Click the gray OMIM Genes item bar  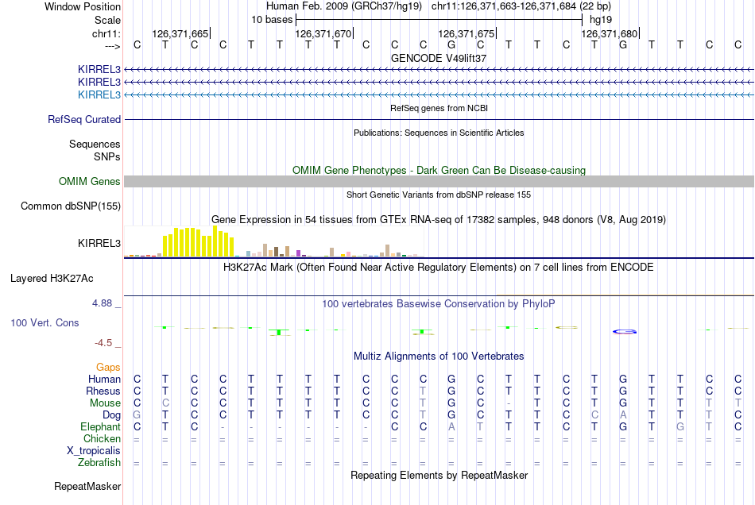439,181
